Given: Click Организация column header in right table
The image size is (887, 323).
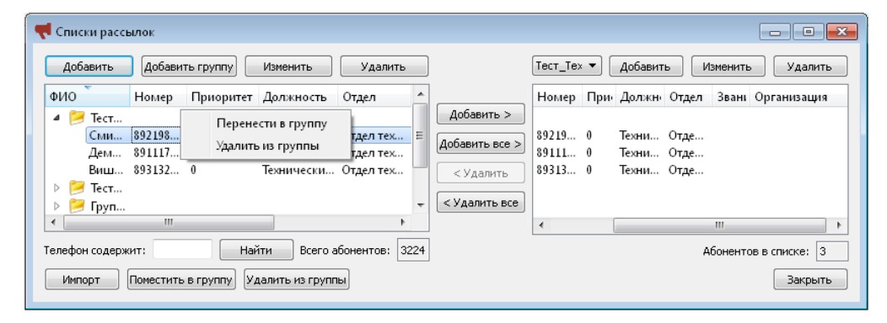Looking at the screenshot, I should pyautogui.click(x=798, y=97).
